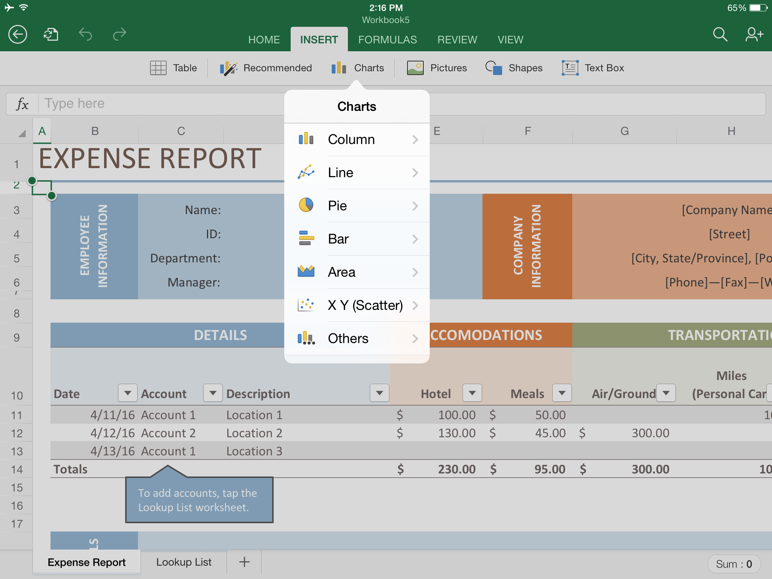Switch to the FORMULAS ribbon tab
772x579 pixels.
tap(388, 39)
